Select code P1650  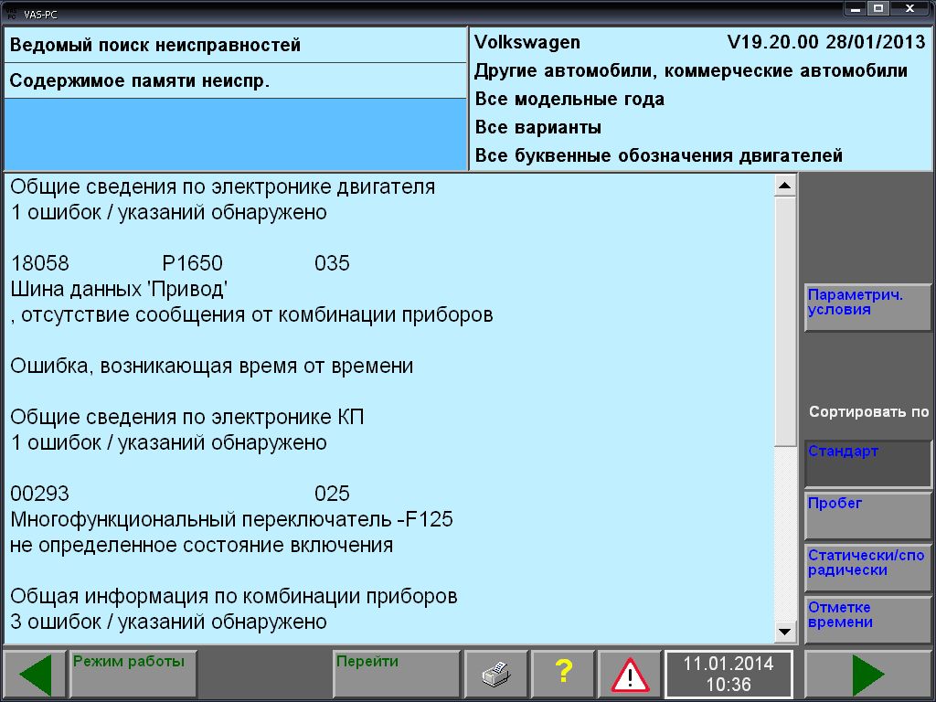[192, 263]
